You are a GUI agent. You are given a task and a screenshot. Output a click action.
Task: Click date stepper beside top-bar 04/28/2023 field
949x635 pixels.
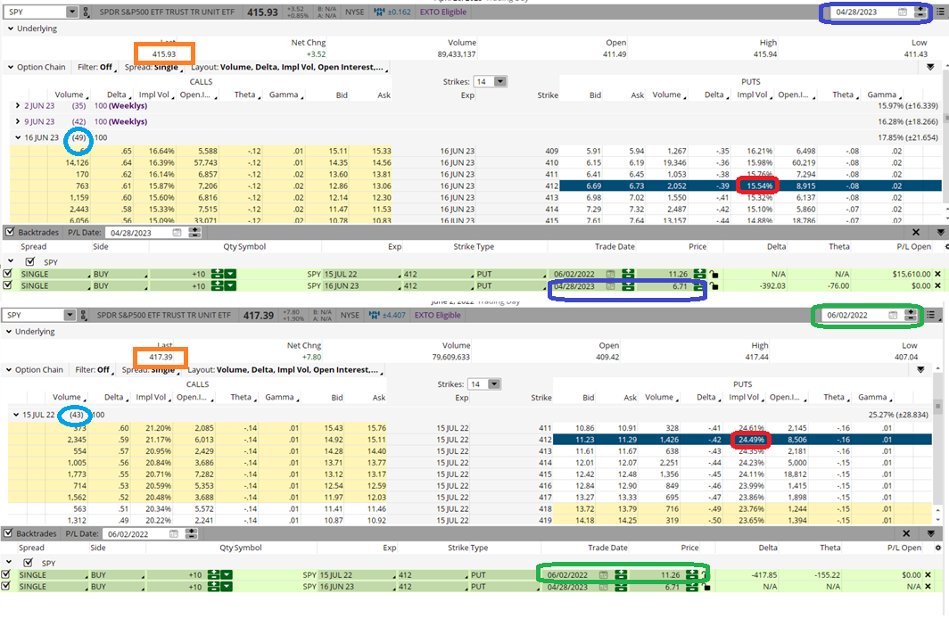tap(920, 12)
